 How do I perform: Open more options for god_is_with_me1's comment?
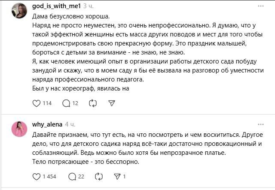point(260,6)
